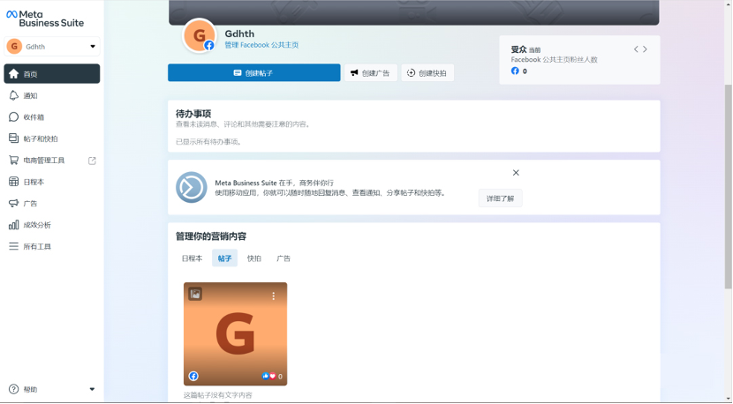Click the three-dot menu on post thumbnail

click(x=274, y=296)
